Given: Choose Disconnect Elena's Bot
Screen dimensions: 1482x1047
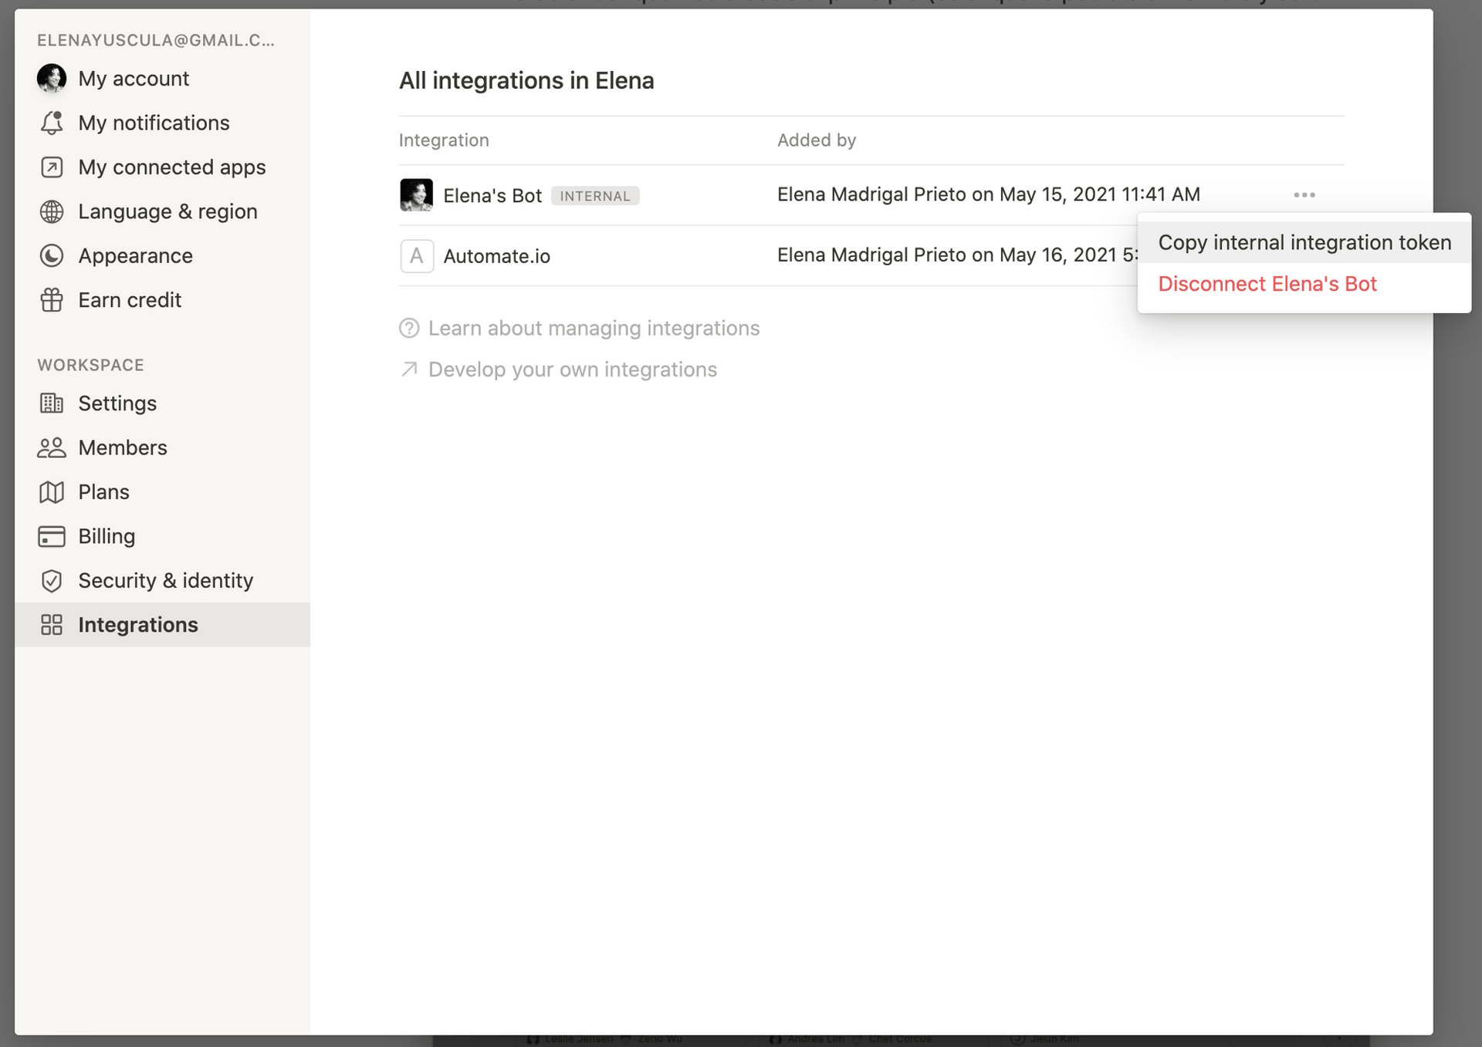Looking at the screenshot, I should pyautogui.click(x=1267, y=284).
